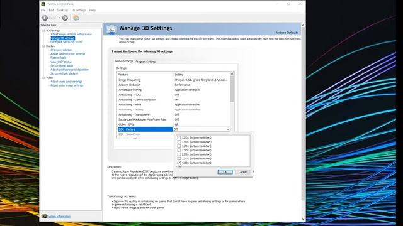
Task: Select the Image Sharpening settings row
Action: (x=174, y=80)
